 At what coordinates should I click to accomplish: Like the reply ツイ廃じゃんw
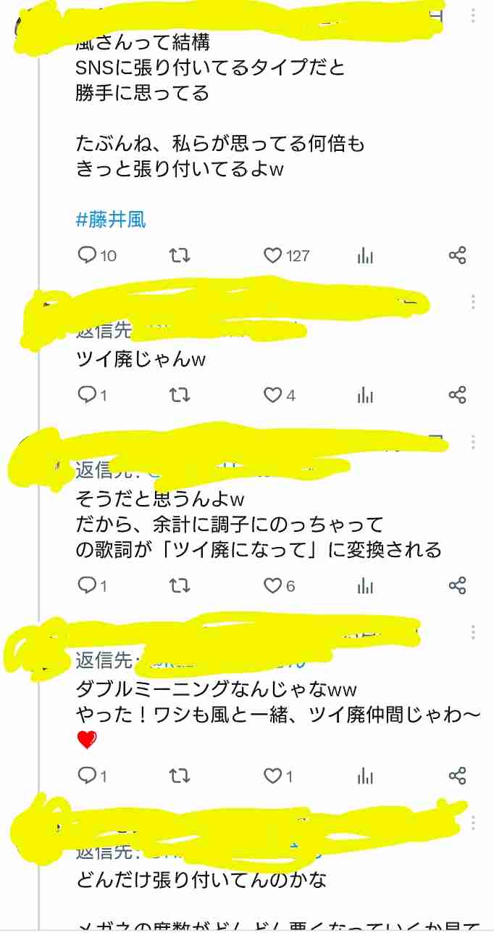pyautogui.click(x=280, y=395)
